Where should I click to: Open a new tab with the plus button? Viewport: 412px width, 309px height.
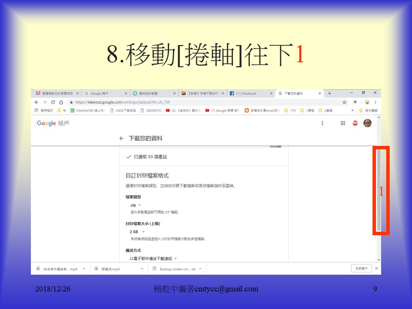point(330,93)
